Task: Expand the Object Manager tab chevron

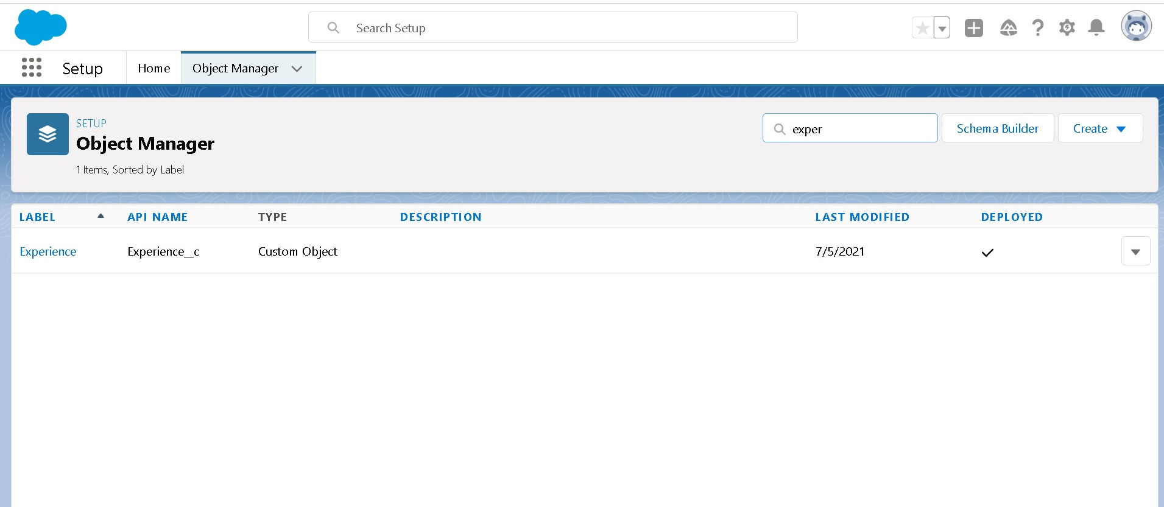Action: click(x=297, y=69)
